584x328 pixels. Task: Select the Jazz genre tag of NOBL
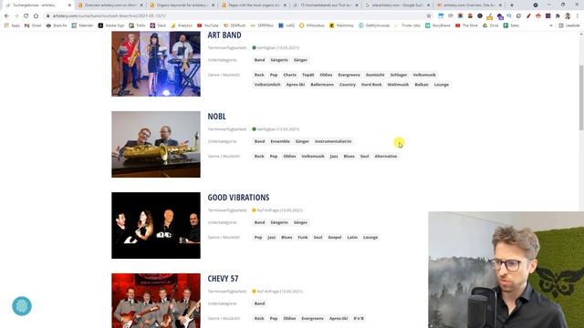tap(334, 156)
